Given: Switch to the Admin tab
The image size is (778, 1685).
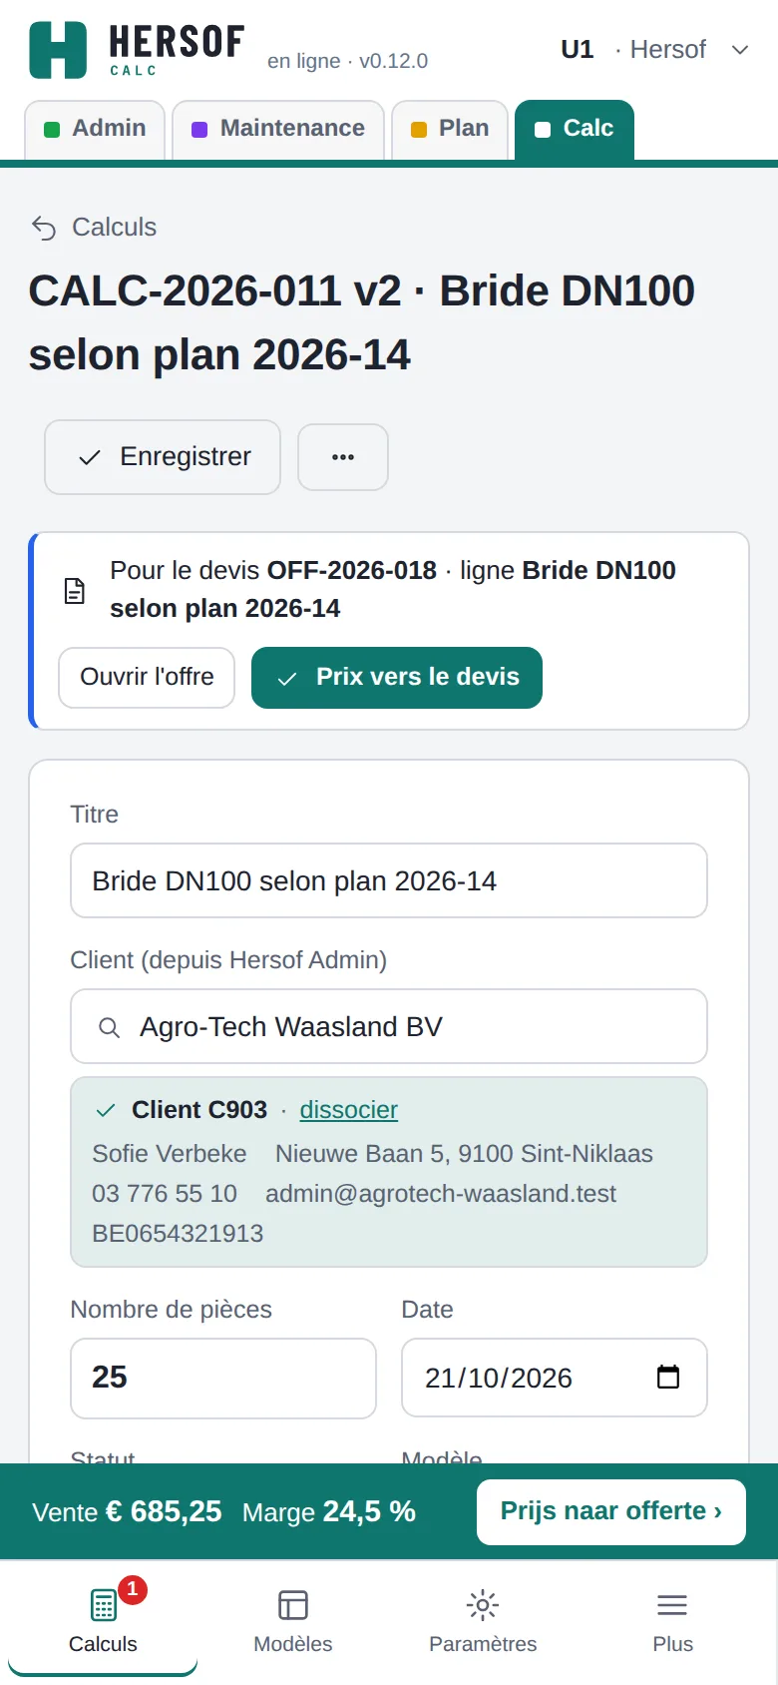Looking at the screenshot, I should point(95,129).
